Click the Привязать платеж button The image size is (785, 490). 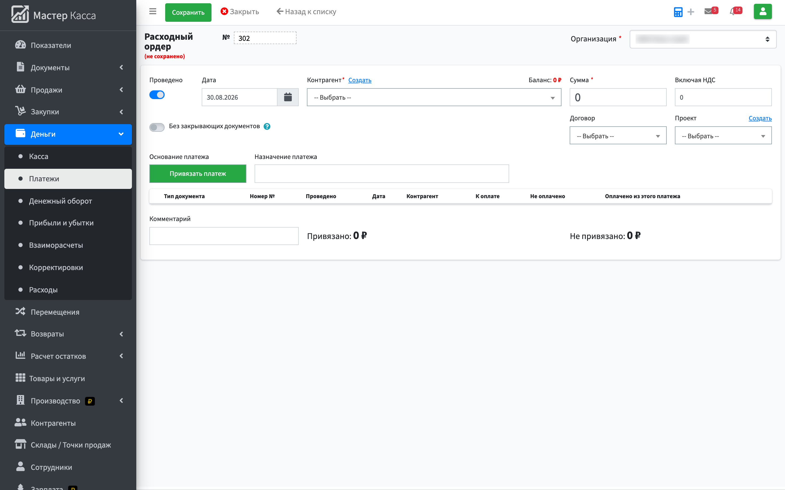(x=198, y=173)
